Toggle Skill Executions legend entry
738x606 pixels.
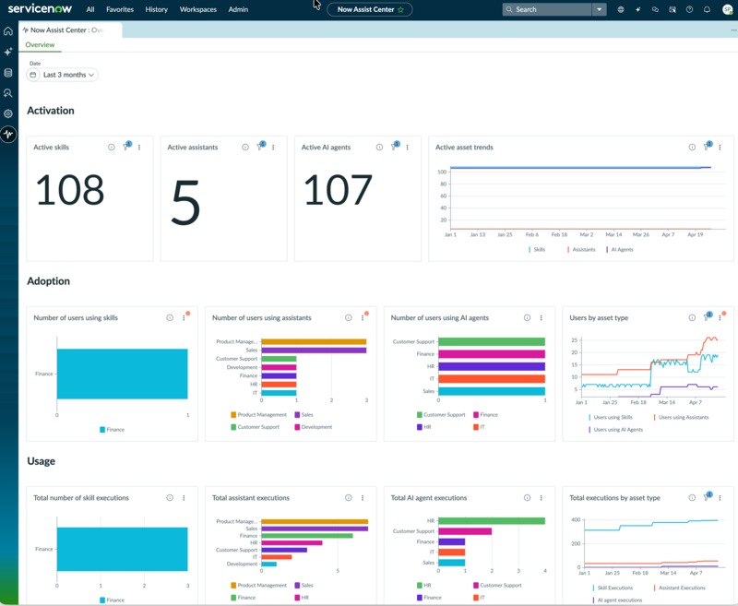tap(613, 588)
